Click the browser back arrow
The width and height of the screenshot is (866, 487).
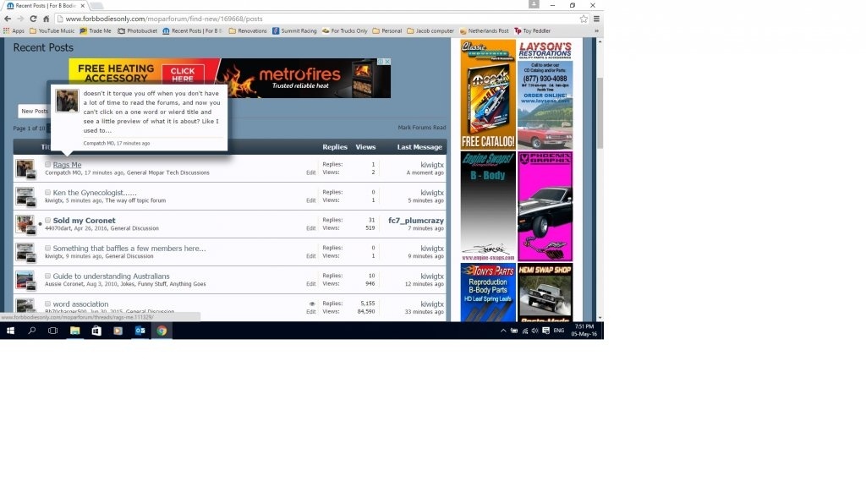[8, 19]
